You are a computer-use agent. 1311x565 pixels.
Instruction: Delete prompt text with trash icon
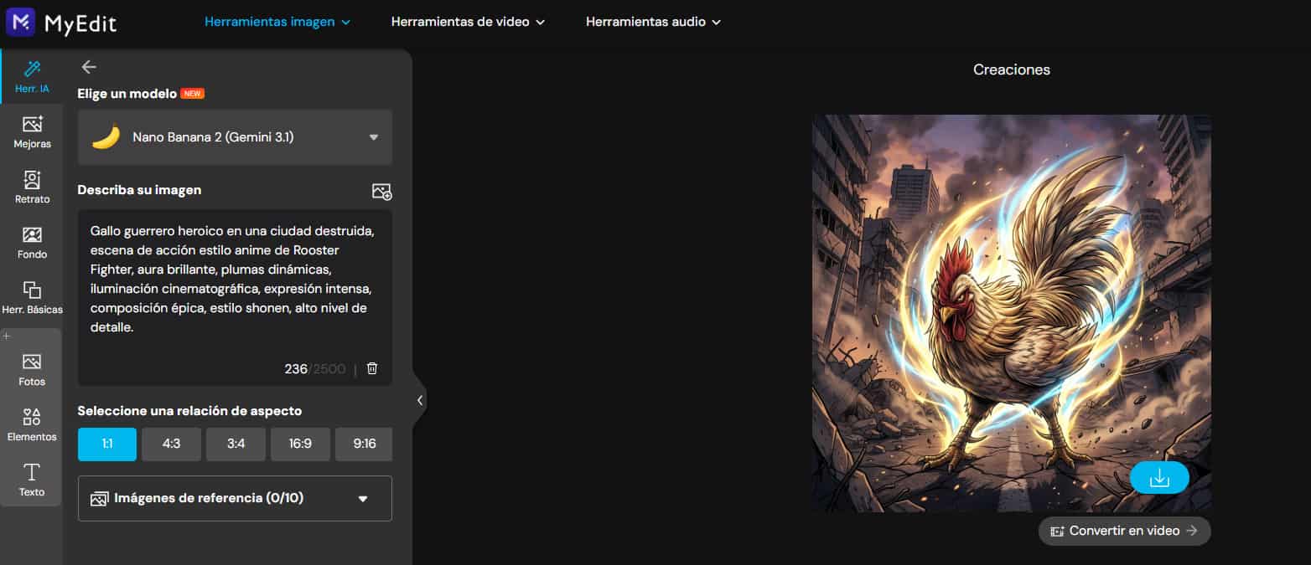point(372,368)
